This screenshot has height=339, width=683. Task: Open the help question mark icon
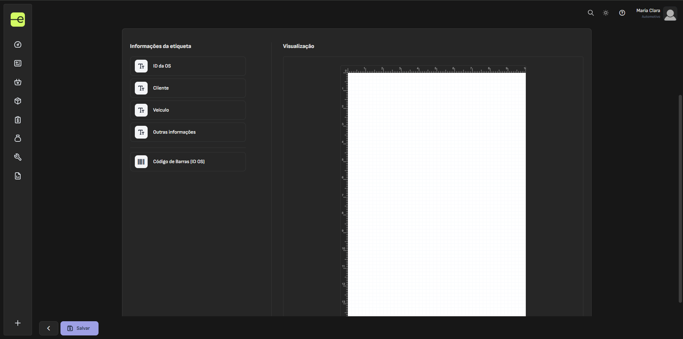click(622, 13)
